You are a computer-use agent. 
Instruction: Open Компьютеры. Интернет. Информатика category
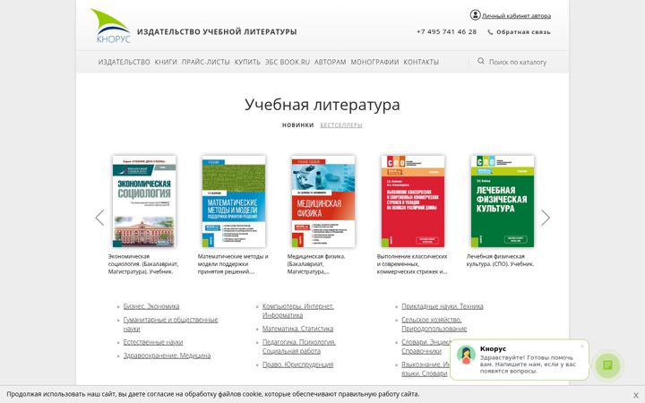tap(297, 311)
